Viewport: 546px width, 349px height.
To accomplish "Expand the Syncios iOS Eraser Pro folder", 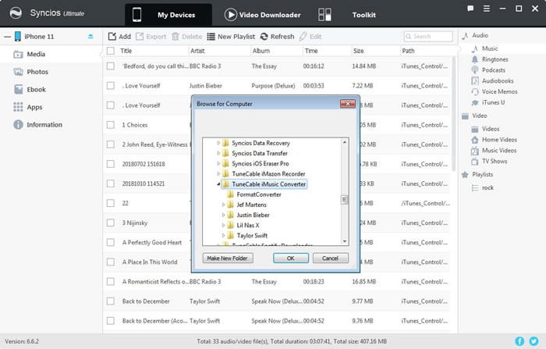I will pos(218,163).
